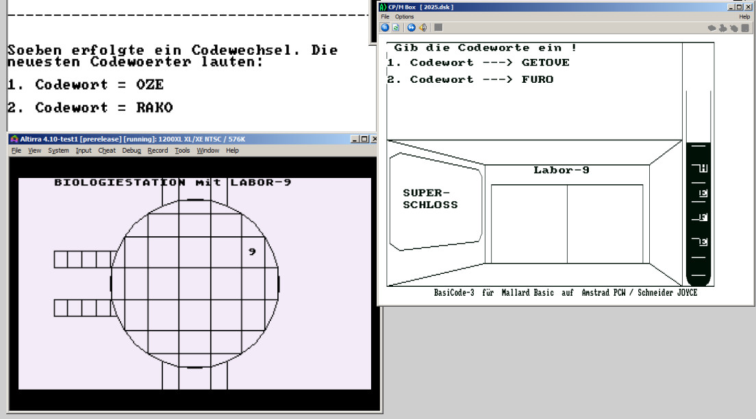
Task: Expand the Cheat menu in Altirra
Action: 107,151
